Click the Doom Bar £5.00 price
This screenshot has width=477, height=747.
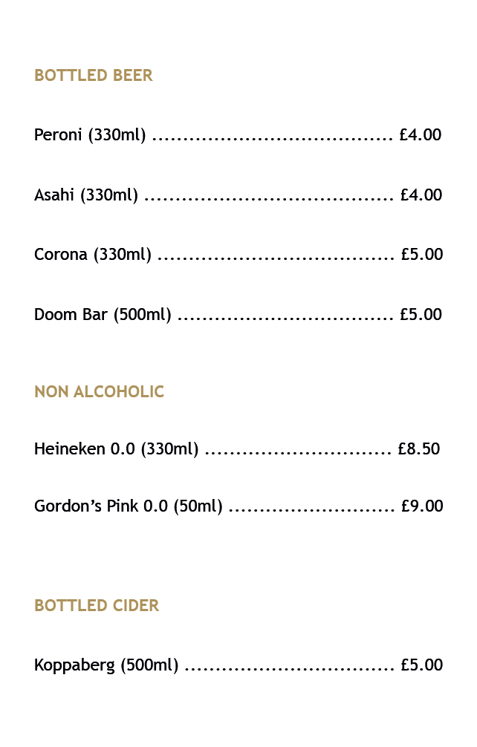click(x=421, y=314)
